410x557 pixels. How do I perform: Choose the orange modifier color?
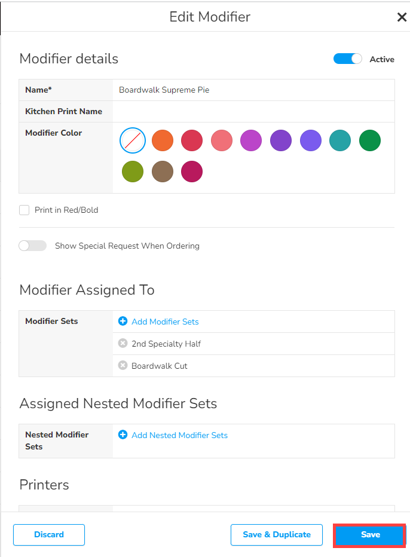click(162, 141)
